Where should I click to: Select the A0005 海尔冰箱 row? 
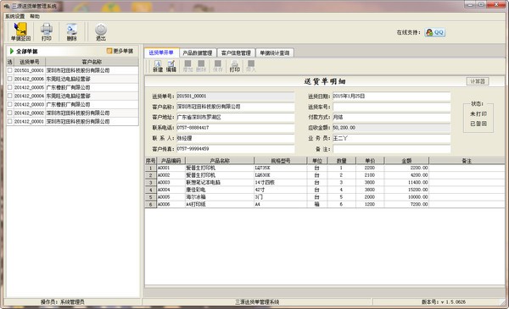(x=325, y=197)
